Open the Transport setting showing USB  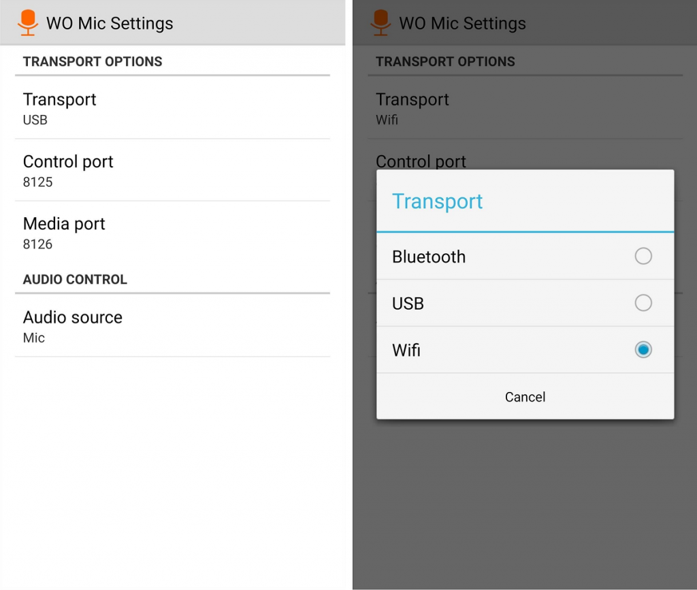(172, 108)
